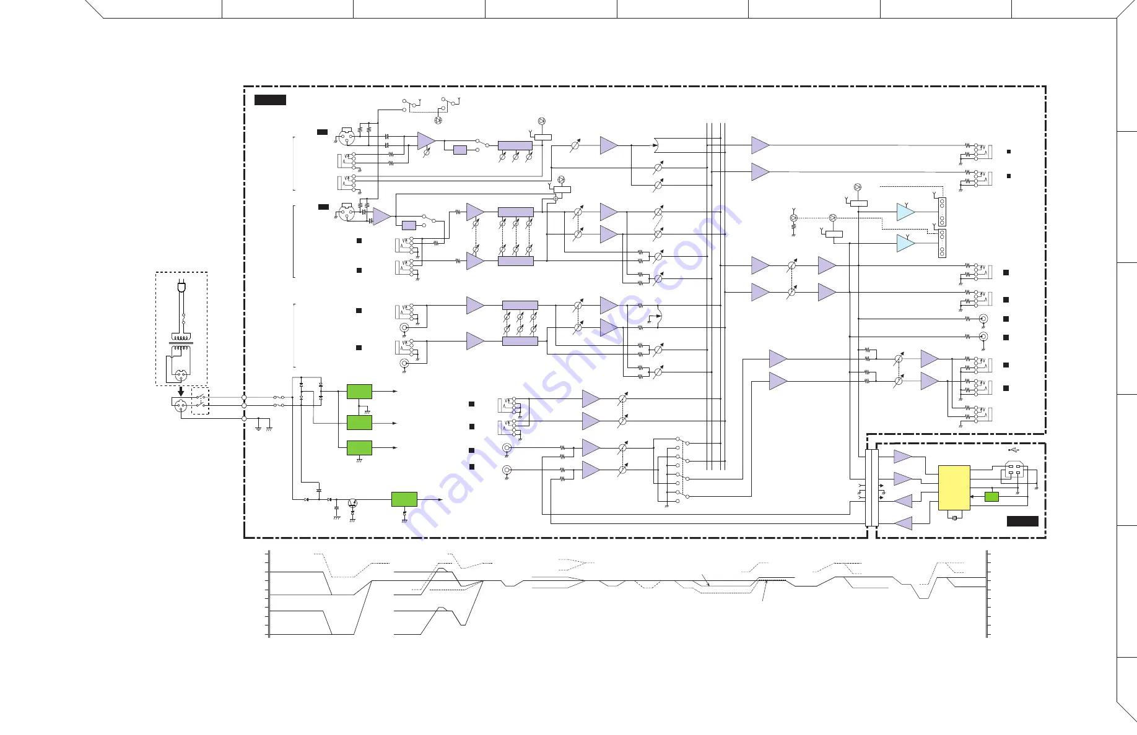
Task: Click the black label box at the board's top-left
Action: tap(270, 100)
